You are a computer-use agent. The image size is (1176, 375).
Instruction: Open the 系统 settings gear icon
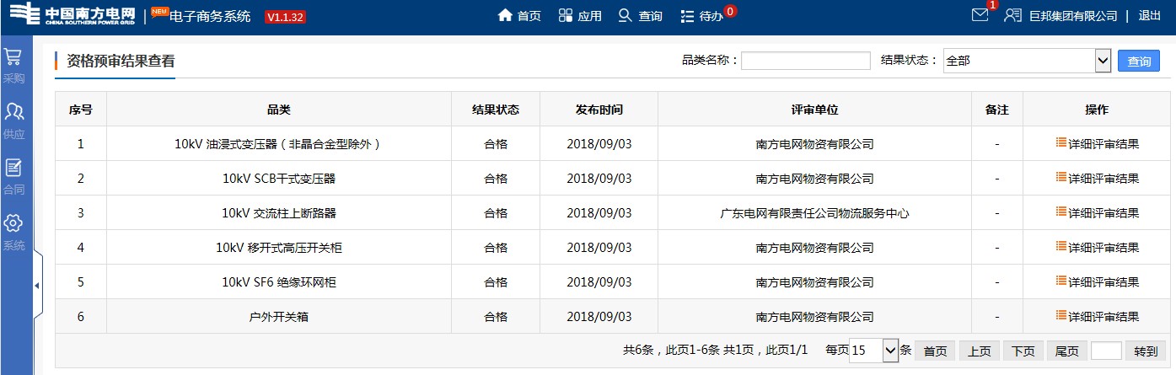pos(13,224)
